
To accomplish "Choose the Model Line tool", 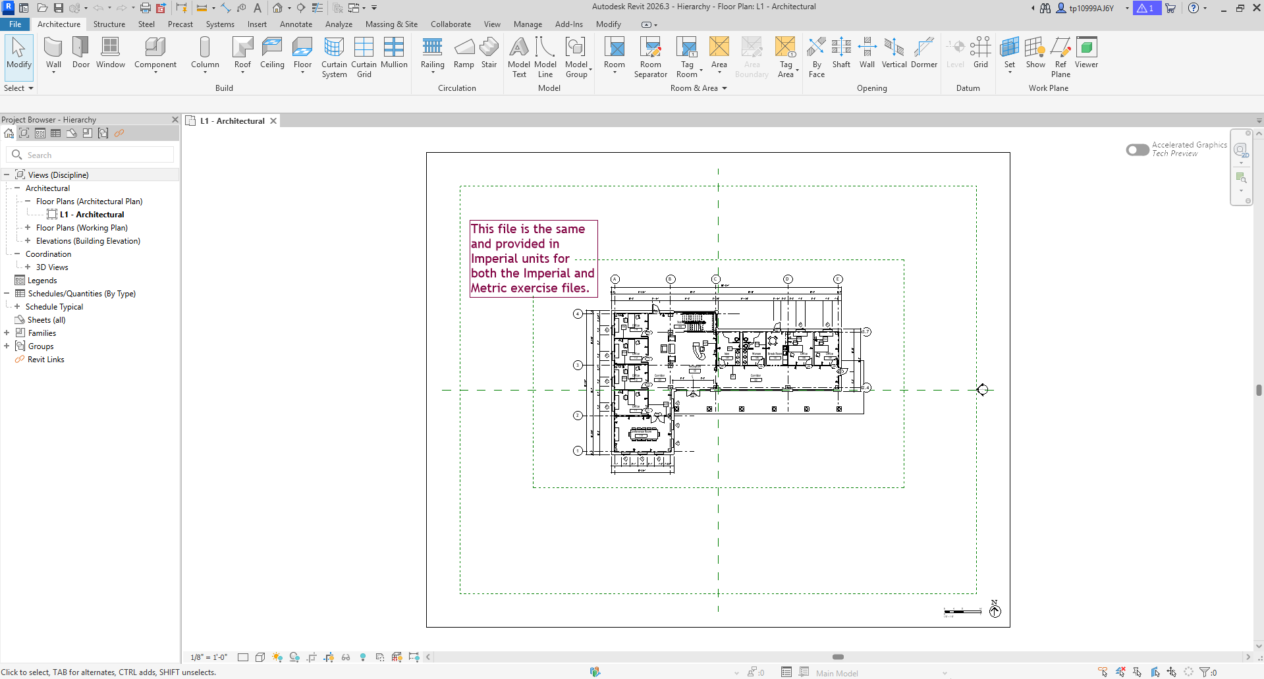I will pyautogui.click(x=545, y=57).
